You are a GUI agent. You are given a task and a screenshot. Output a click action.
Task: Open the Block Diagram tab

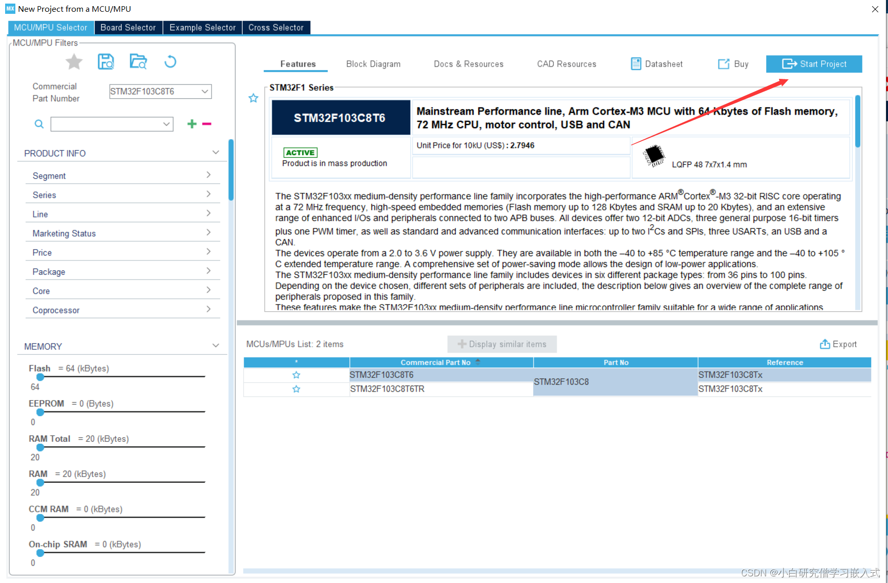pyautogui.click(x=373, y=64)
